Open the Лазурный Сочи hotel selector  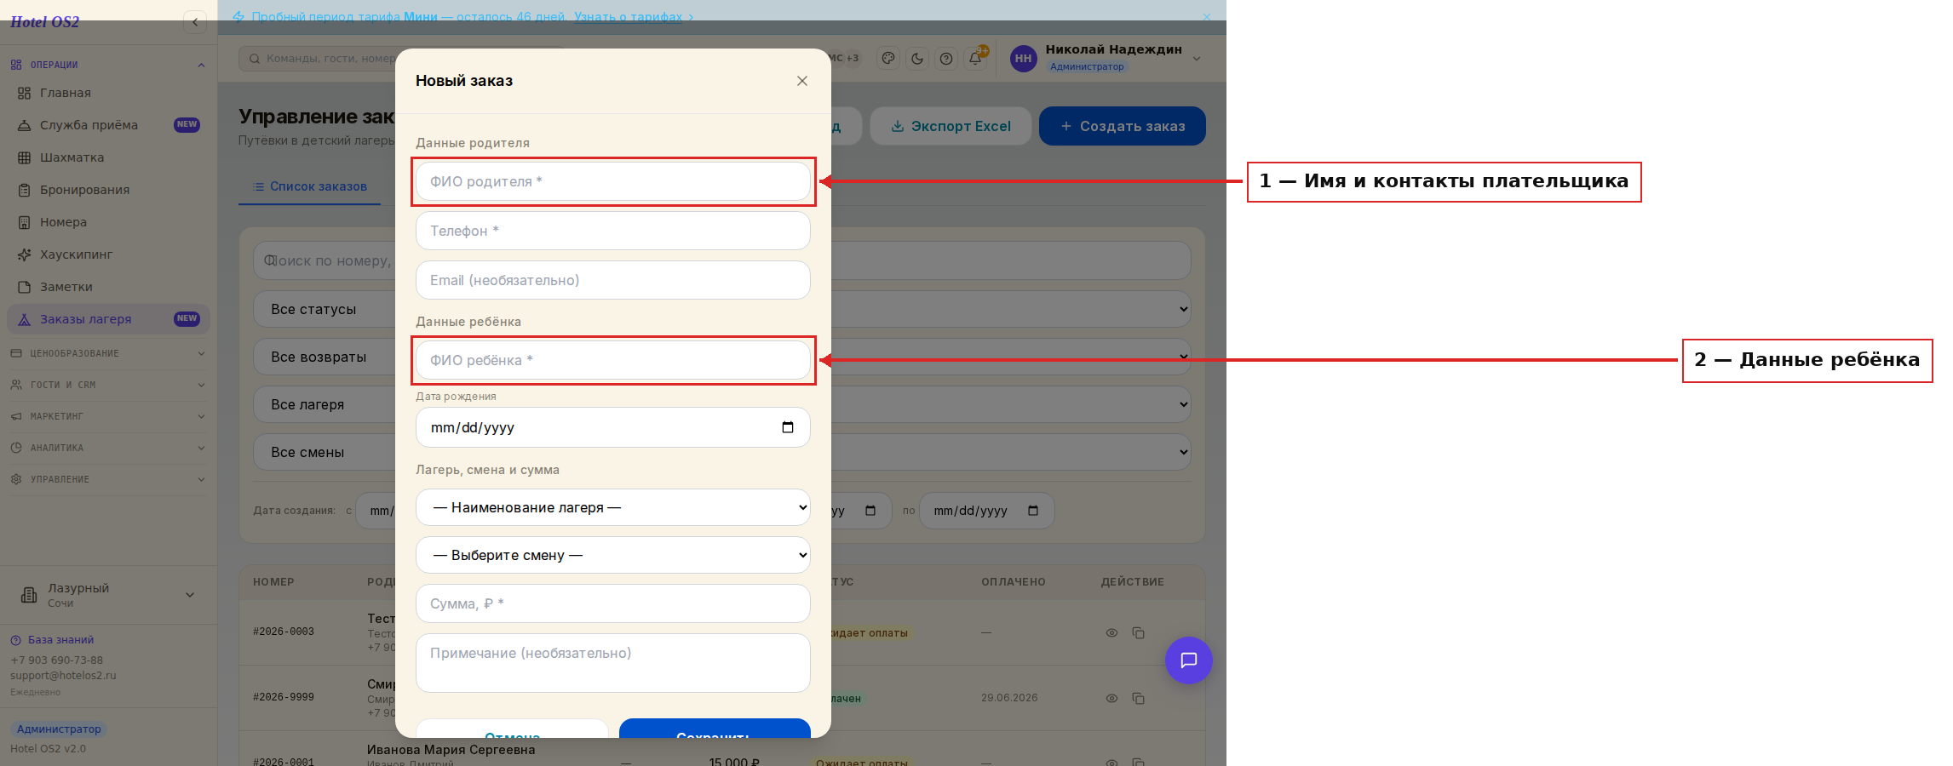pyautogui.click(x=108, y=595)
